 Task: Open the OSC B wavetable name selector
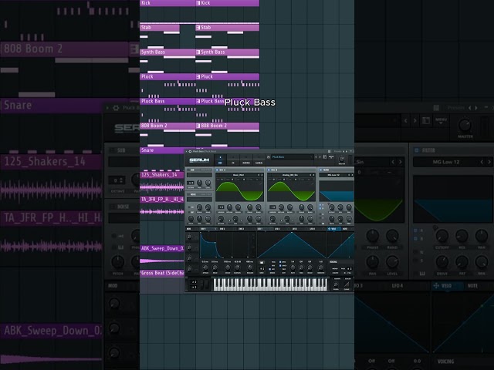[290, 175]
